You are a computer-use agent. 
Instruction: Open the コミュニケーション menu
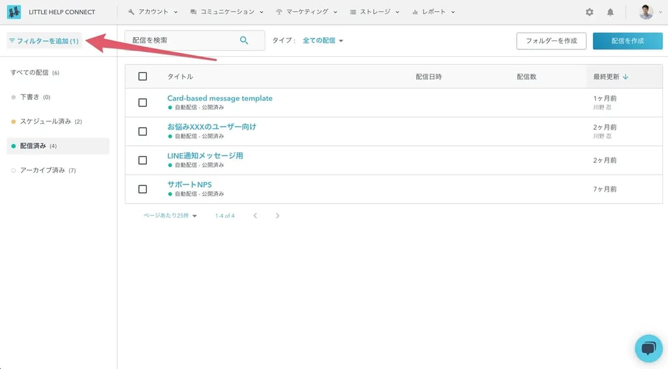[227, 12]
